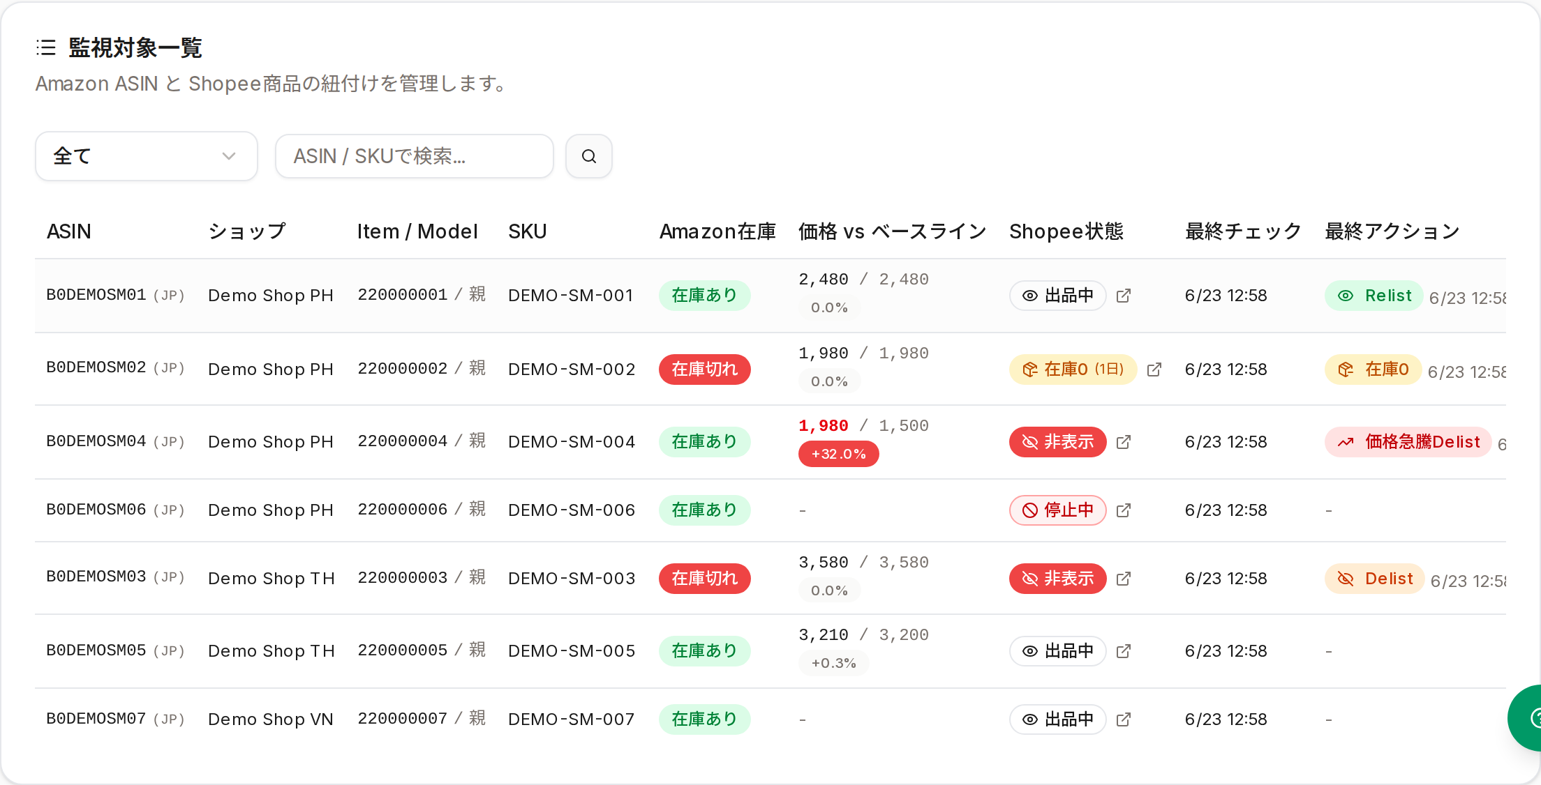
Task: Click the Delist action badge for B0DEMOSM03
Action: tap(1375, 579)
